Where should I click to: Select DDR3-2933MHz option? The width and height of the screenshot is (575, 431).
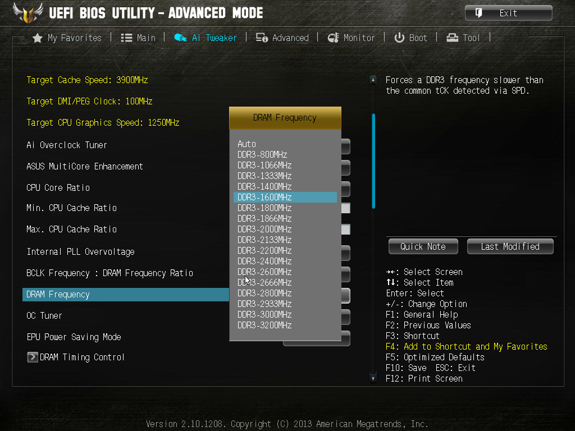(285, 304)
